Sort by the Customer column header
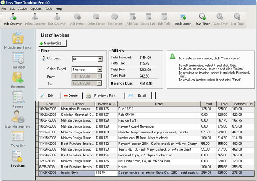The image size is (257, 181). click(78, 104)
